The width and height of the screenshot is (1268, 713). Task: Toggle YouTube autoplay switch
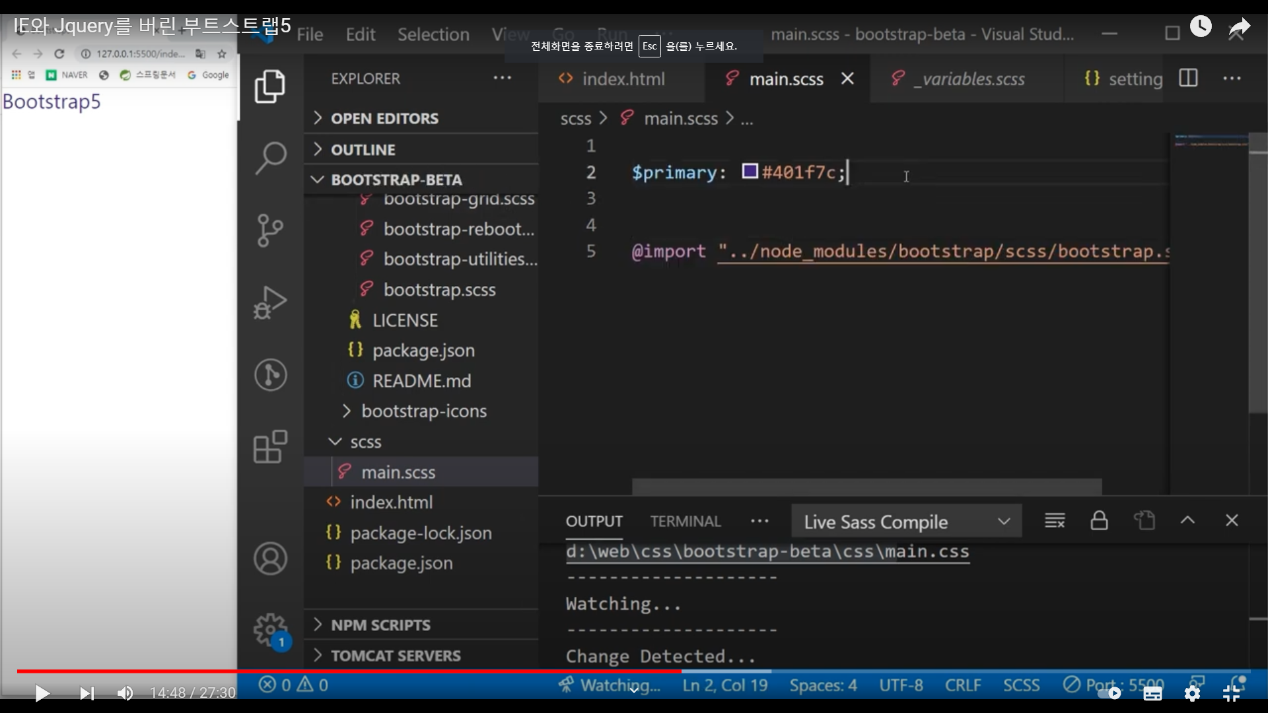tap(1109, 693)
